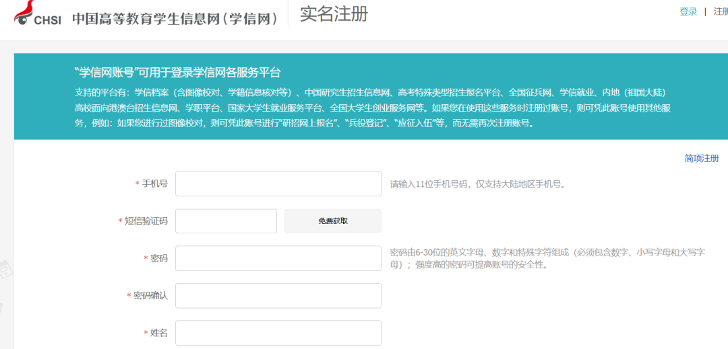
Task: Focus the 手机号 input field
Action: pos(278,184)
